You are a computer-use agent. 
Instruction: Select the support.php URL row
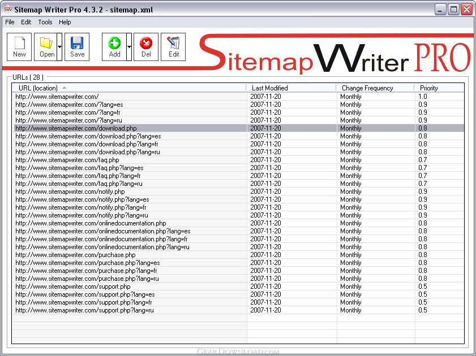pyautogui.click(x=238, y=286)
